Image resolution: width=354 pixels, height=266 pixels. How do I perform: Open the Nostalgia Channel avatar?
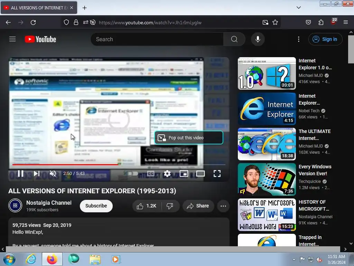(x=15, y=205)
